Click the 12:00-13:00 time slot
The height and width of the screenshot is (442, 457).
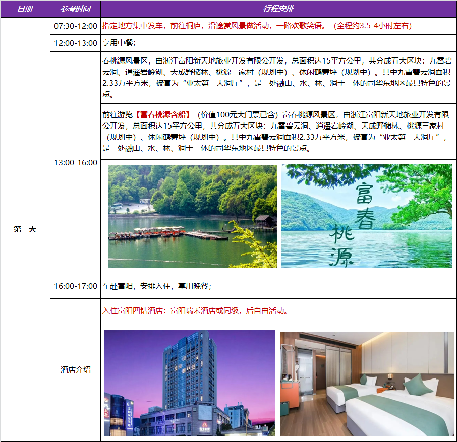75,43
